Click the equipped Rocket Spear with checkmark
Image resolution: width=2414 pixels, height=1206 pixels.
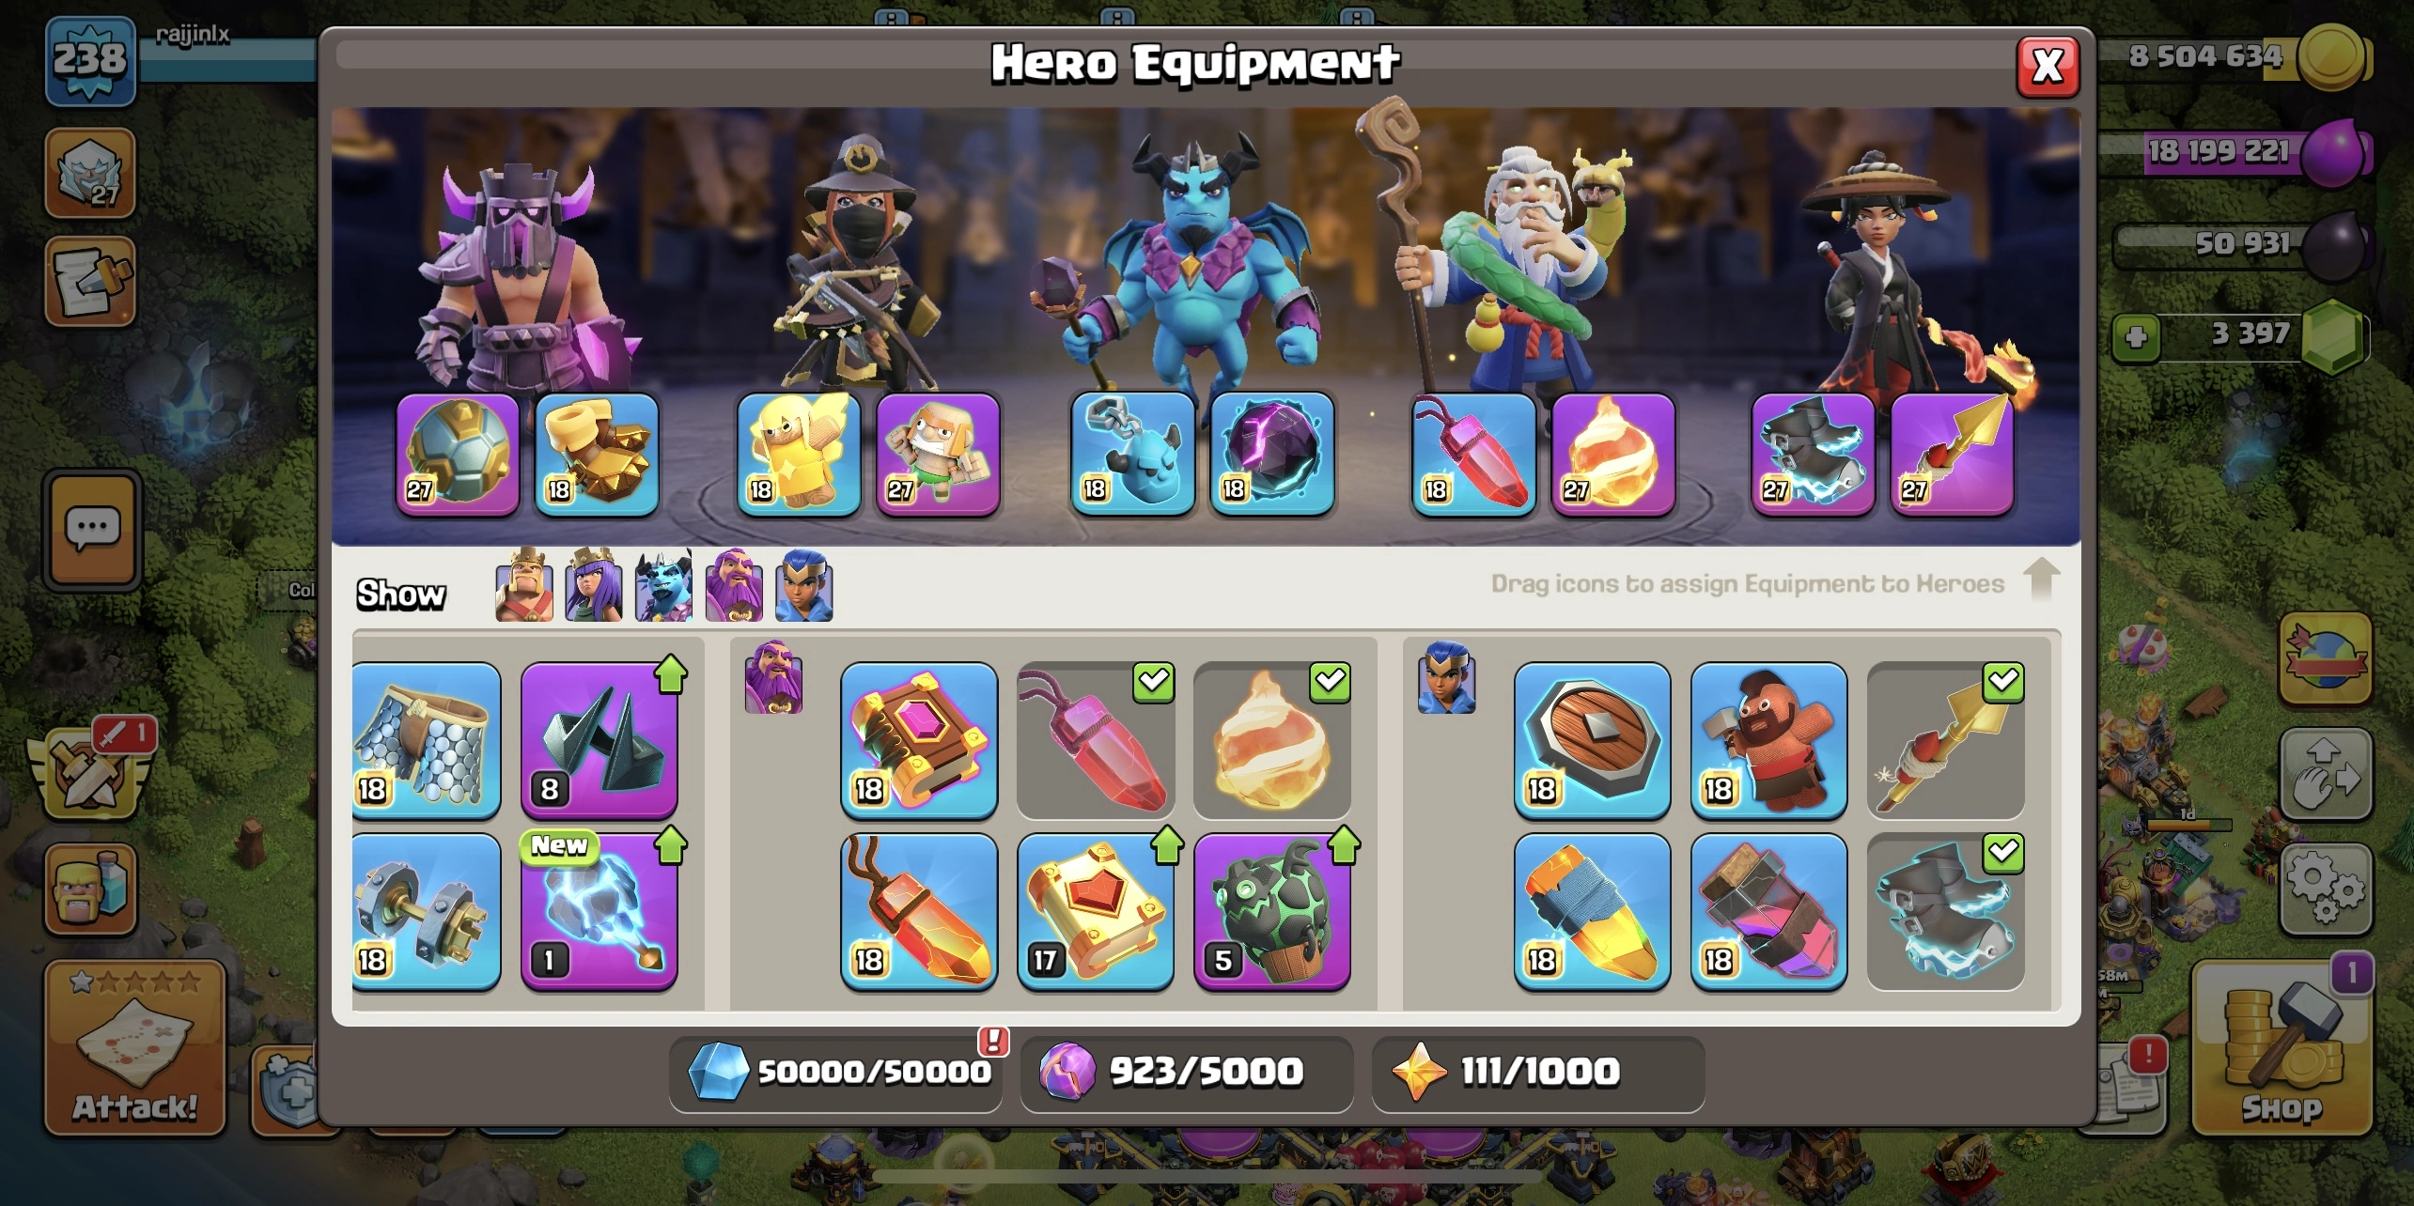(1944, 740)
